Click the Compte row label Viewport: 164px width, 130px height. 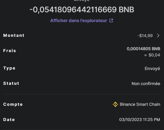point(13,104)
